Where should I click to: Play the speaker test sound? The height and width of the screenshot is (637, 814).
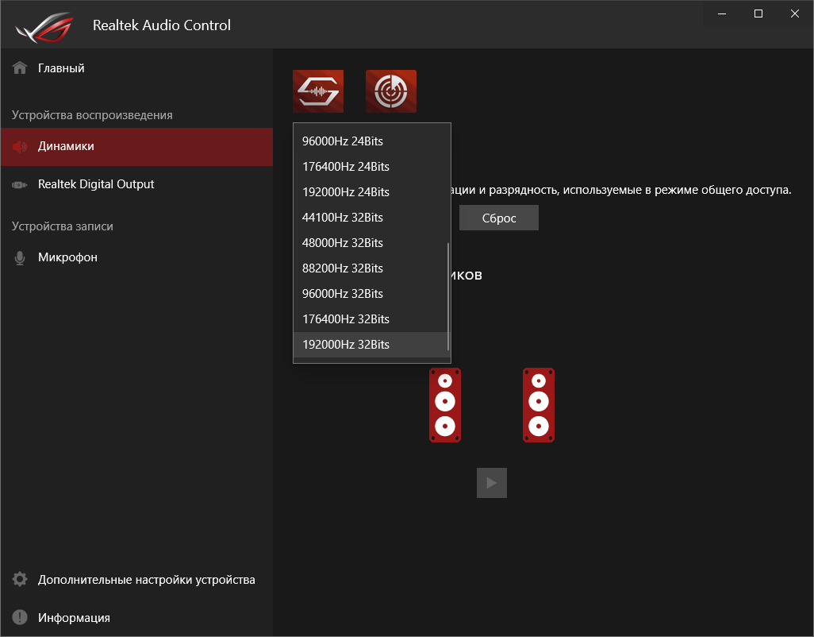pyautogui.click(x=492, y=483)
